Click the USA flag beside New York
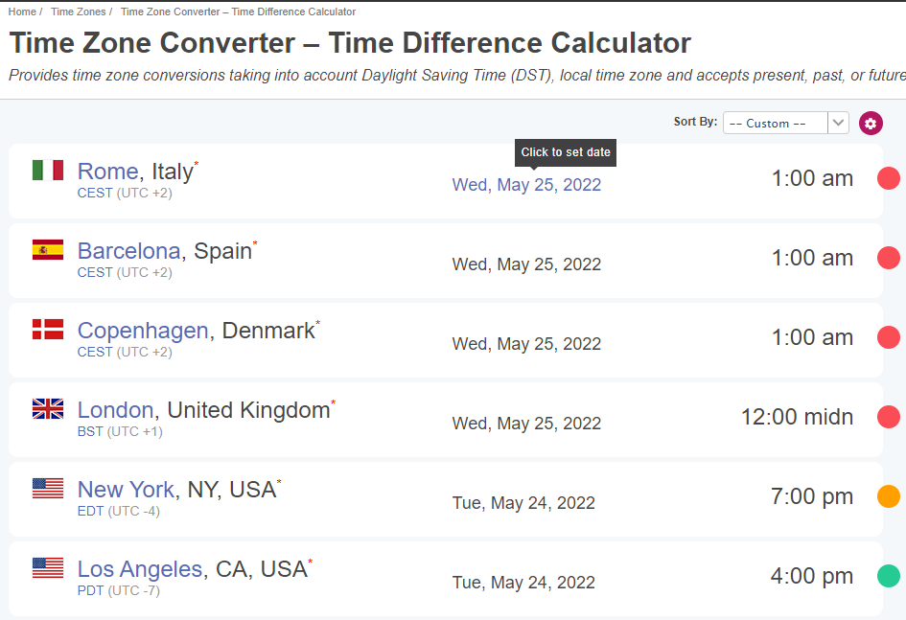Screen dimensions: 906x620 pos(48,489)
